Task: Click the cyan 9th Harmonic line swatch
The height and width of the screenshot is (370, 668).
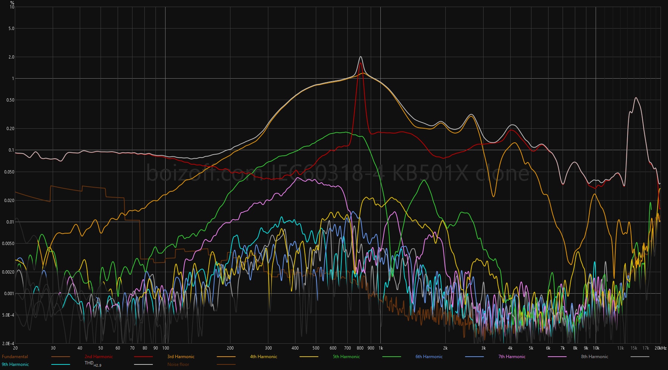Action: point(60,364)
